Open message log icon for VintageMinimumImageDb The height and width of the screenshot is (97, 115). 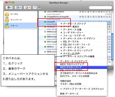(x=110, y=17)
